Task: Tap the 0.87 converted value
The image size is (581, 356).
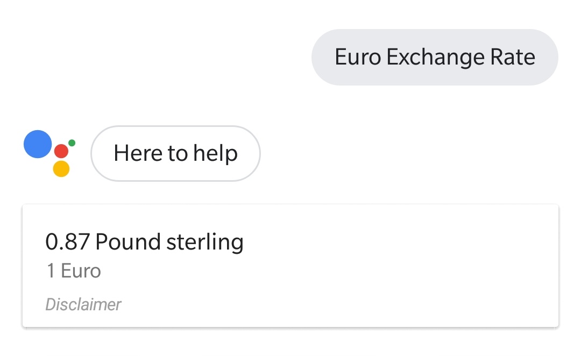Action: [x=67, y=242]
